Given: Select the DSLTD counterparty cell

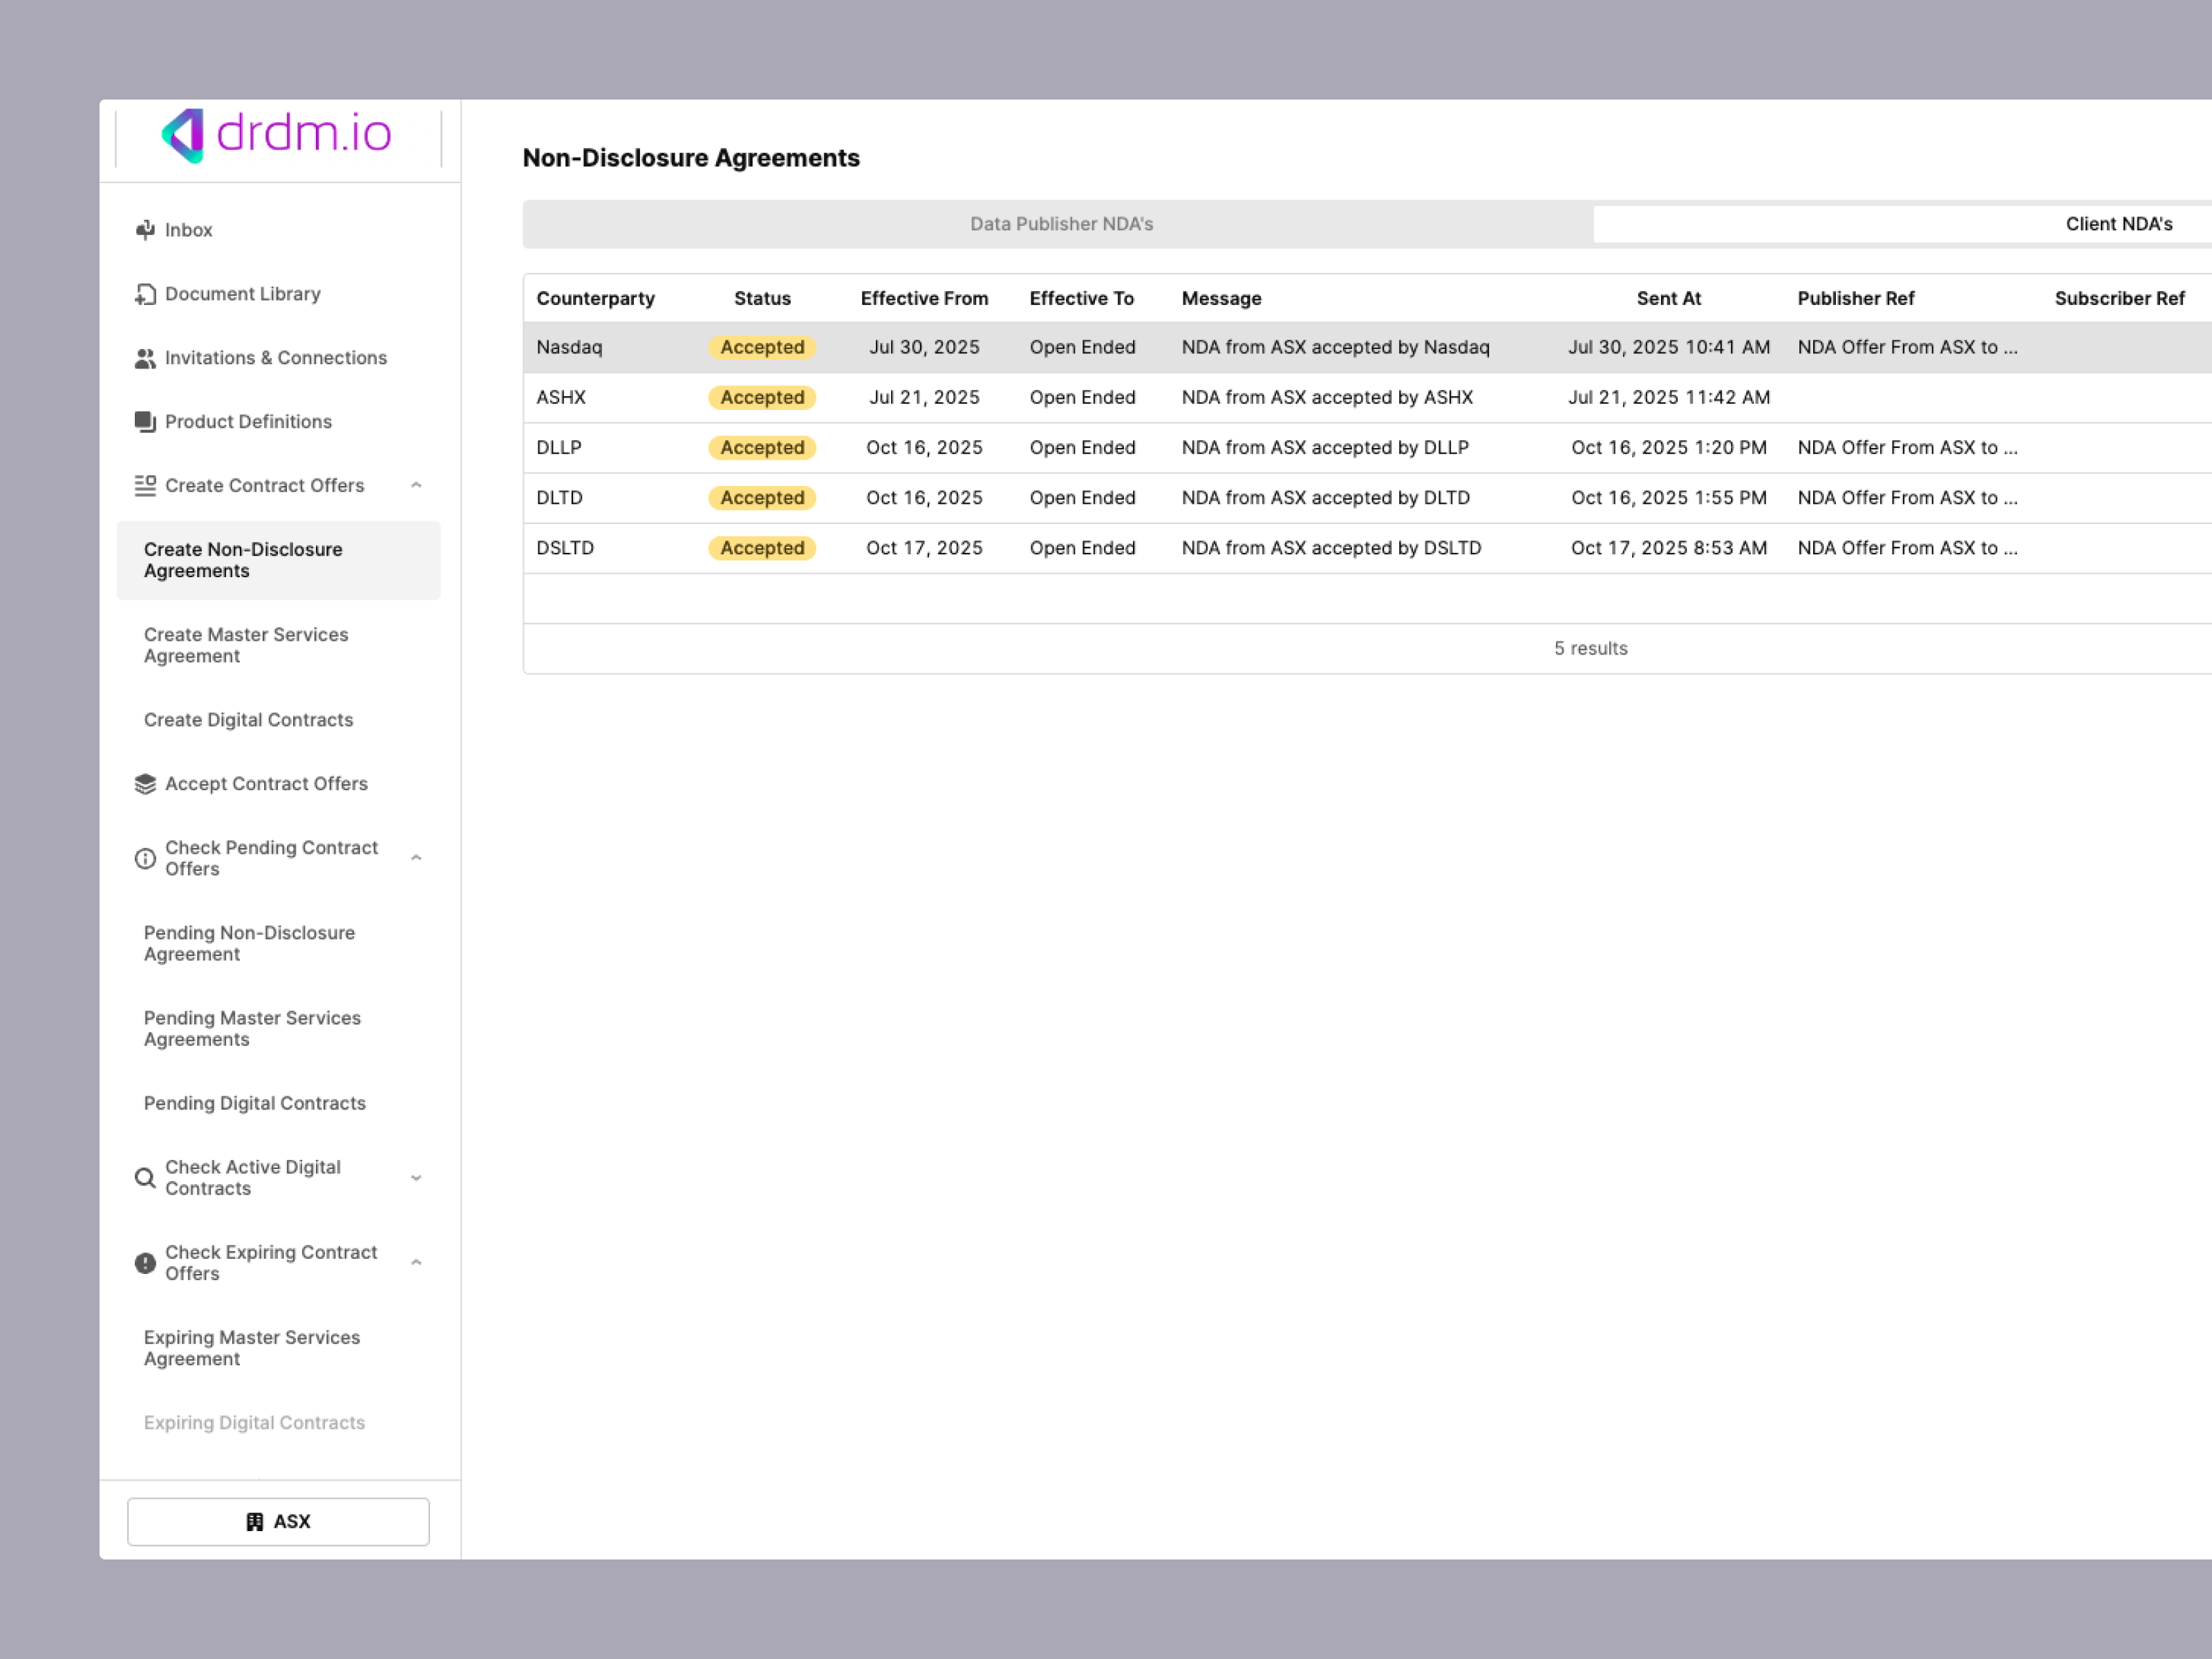Looking at the screenshot, I should (565, 547).
